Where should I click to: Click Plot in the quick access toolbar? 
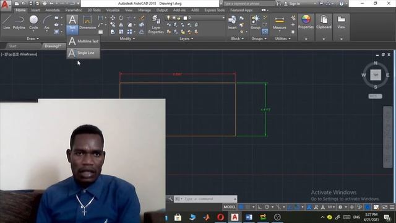point(45,4)
